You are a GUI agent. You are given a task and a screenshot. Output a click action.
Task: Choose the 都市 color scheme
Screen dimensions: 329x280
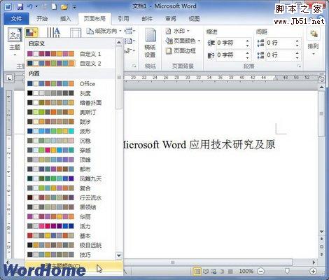tap(70, 169)
